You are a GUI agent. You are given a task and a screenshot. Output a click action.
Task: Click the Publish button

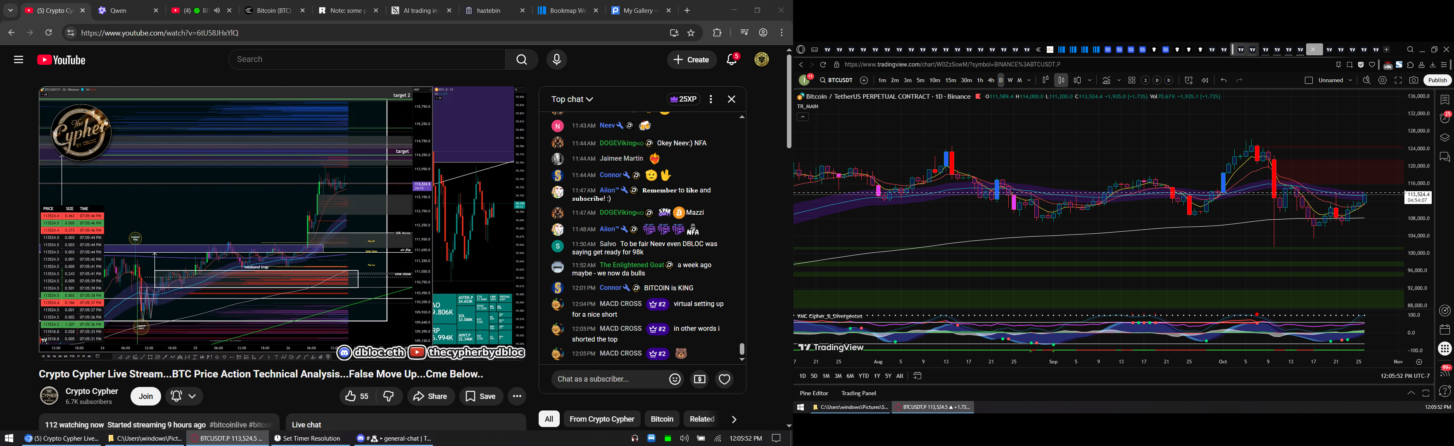pos(1437,81)
